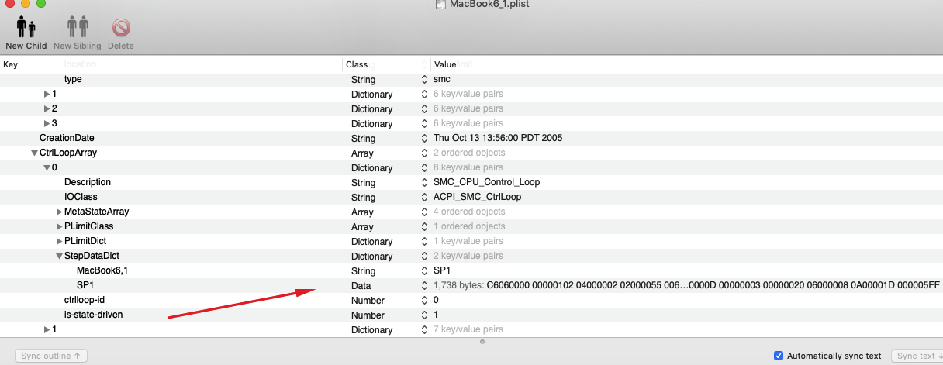Click the Delete toolbar icon
Viewport: 943px width, 365px height.
click(x=121, y=29)
